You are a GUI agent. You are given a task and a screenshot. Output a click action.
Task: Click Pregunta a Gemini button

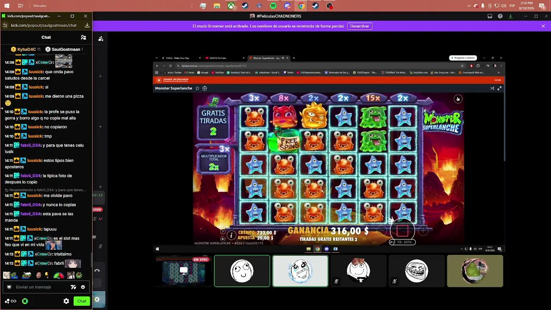[463, 58]
